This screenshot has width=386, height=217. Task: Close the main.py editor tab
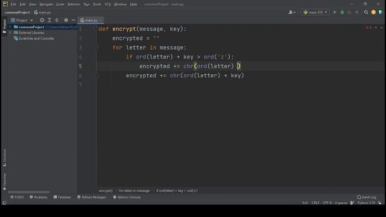click(101, 20)
